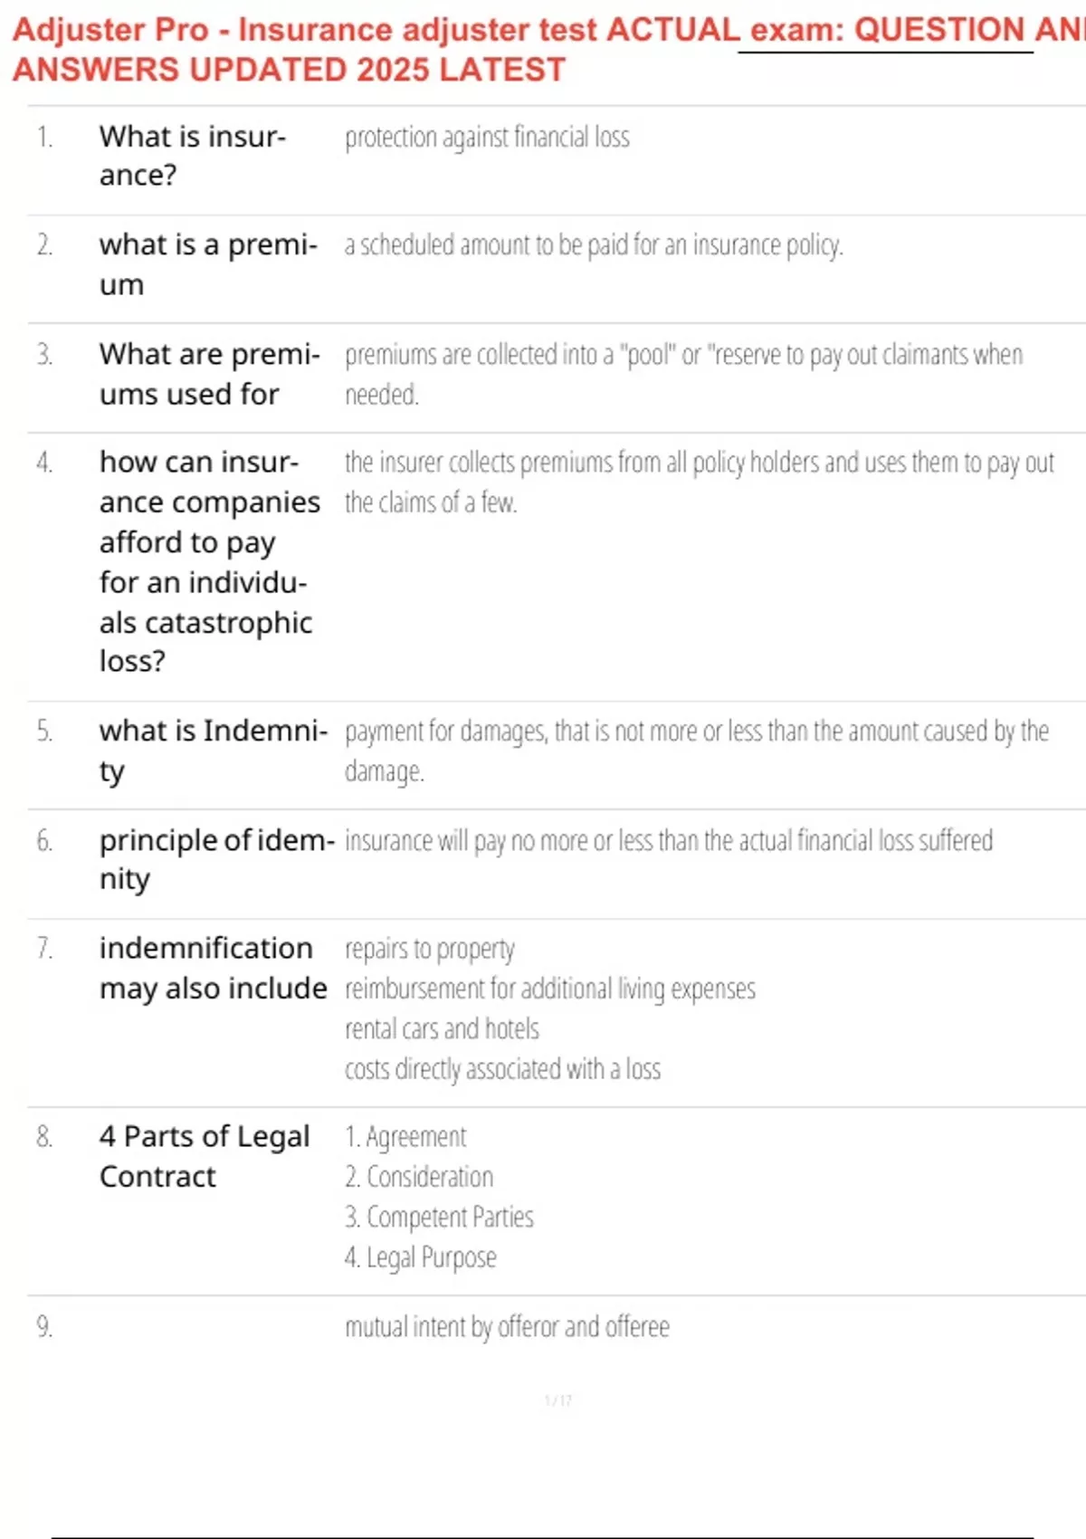This screenshot has width=1086, height=1539.
Task: Click the question about affording catastrophic loss
Action: click(209, 561)
